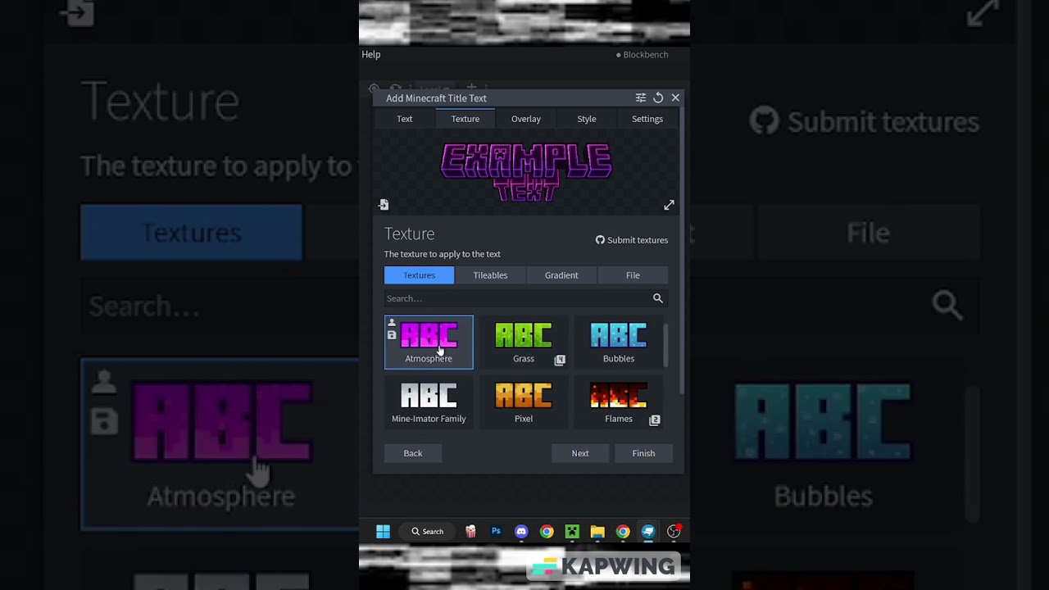
Task: Pick the Flames texture
Action: (619, 402)
